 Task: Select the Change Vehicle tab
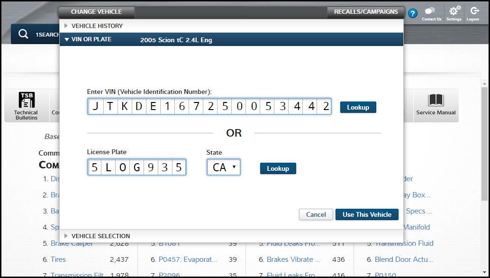coord(96,12)
